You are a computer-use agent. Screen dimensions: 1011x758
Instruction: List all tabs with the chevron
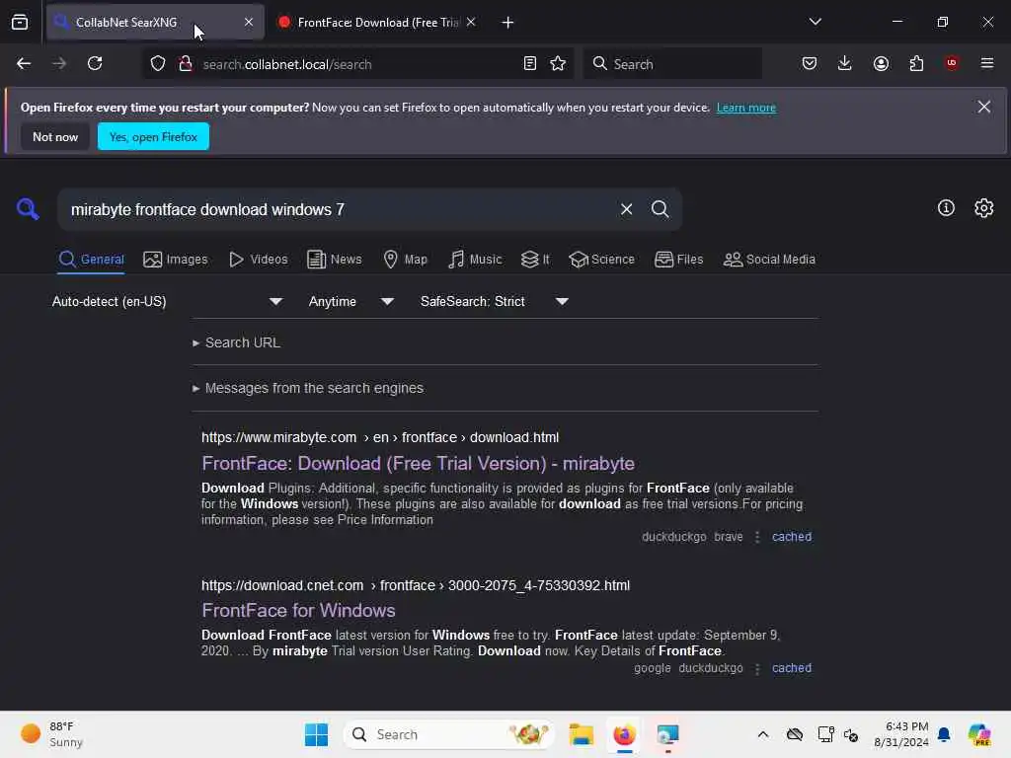point(815,22)
